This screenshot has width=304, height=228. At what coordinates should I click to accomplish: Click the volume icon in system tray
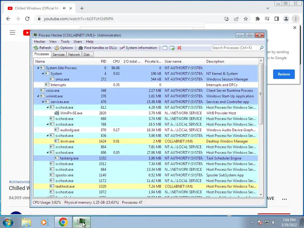(x=274, y=222)
